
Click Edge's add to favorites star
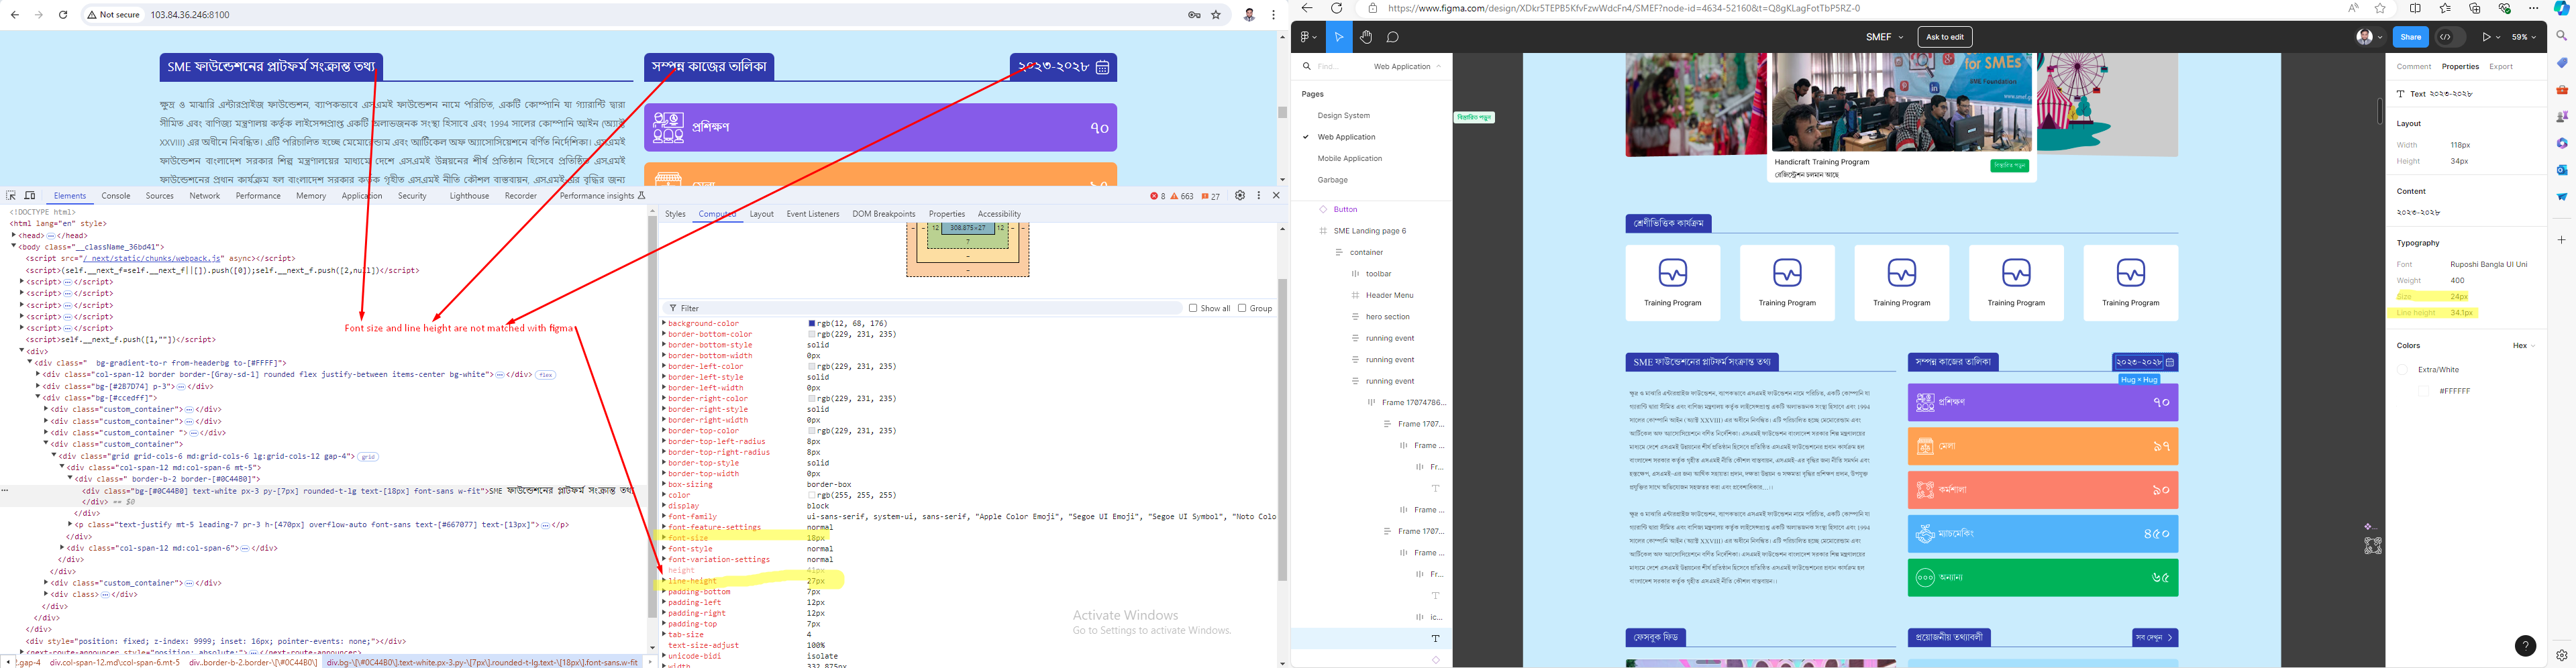click(2380, 8)
